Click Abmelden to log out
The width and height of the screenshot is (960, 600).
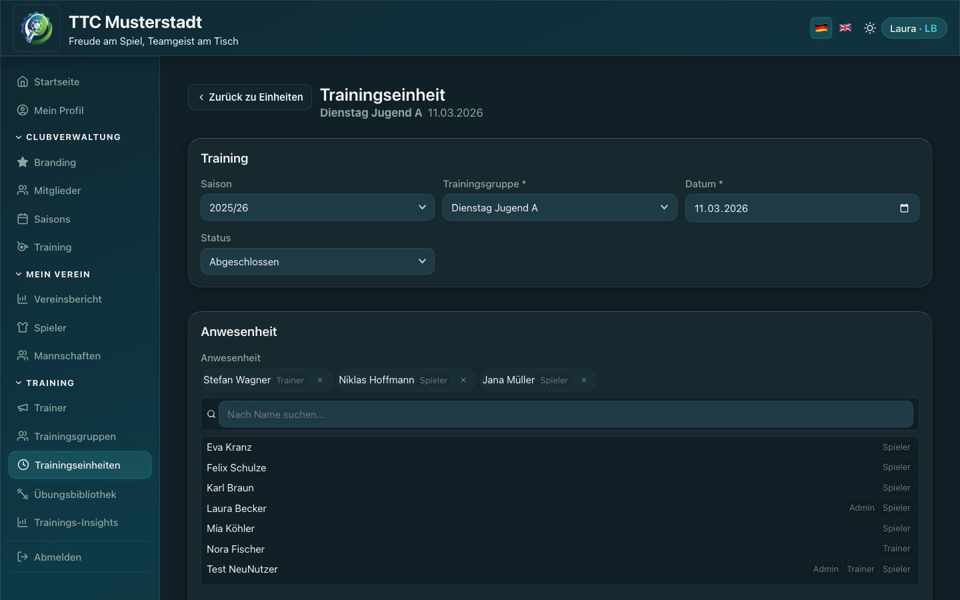click(x=80, y=557)
